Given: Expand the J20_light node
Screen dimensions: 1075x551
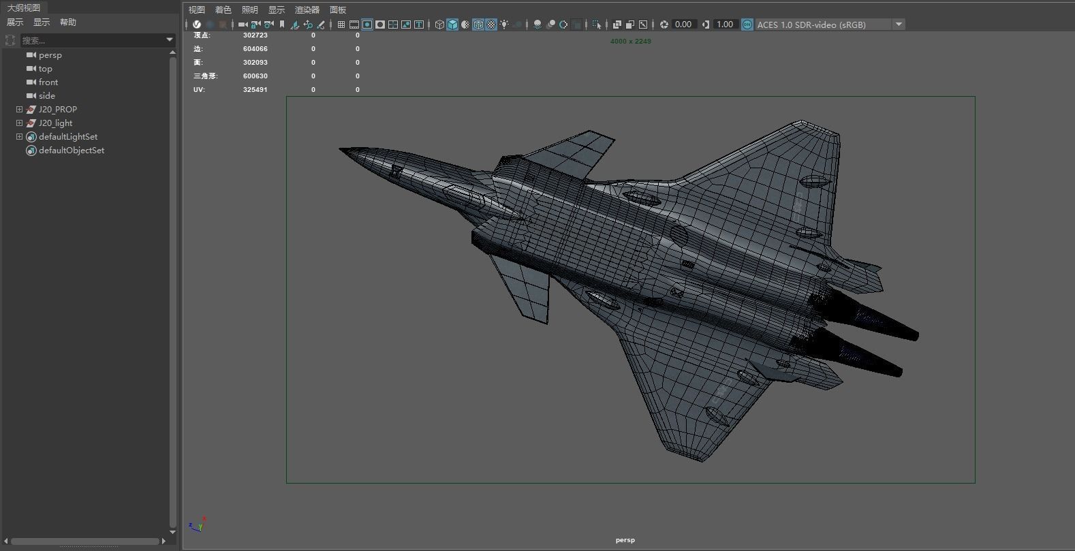Looking at the screenshot, I should tap(20, 123).
